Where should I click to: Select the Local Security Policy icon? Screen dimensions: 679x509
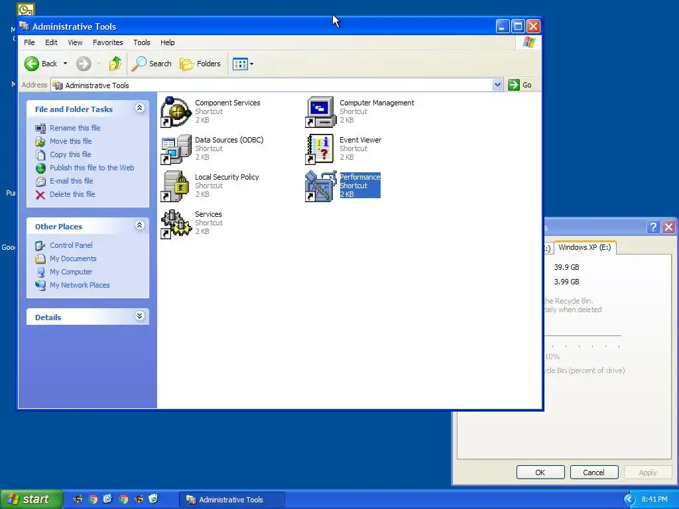176,186
